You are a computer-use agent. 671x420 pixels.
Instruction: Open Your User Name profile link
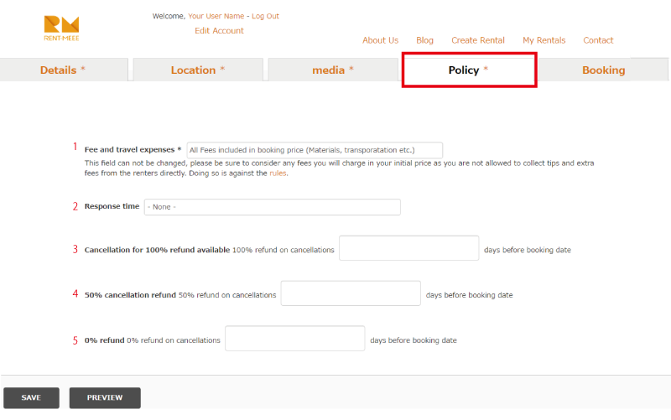(216, 16)
